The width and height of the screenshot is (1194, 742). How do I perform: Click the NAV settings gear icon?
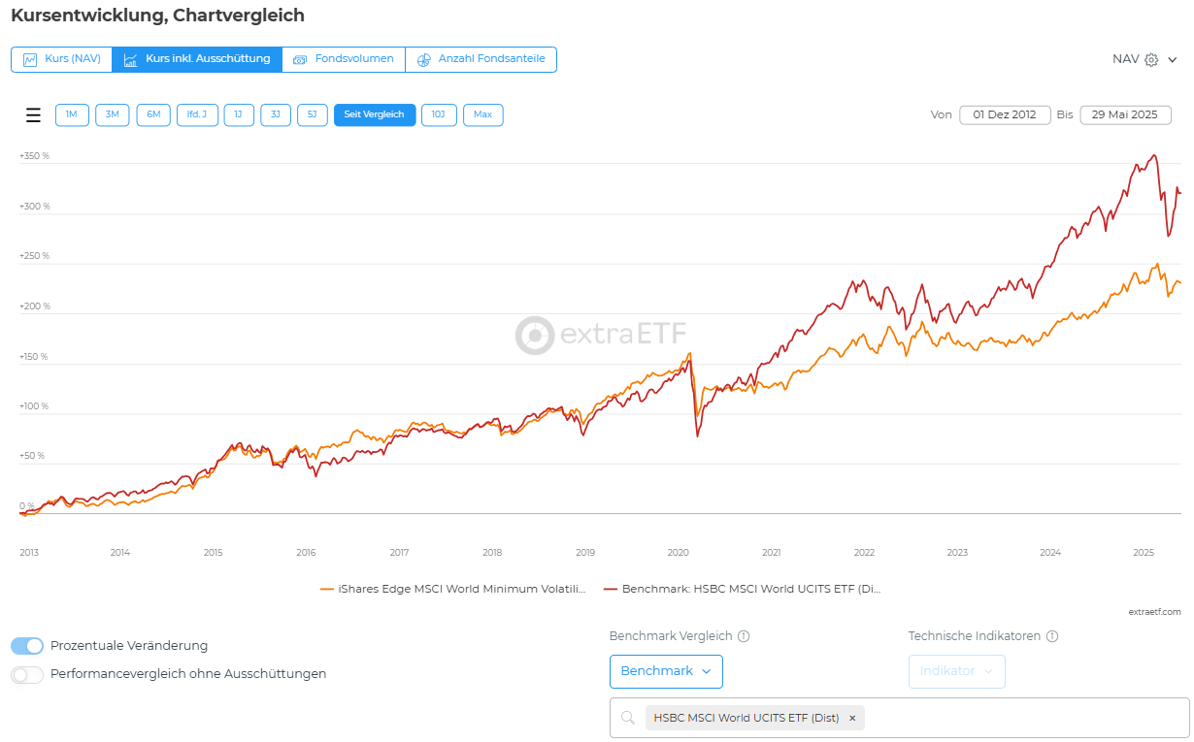(1151, 59)
